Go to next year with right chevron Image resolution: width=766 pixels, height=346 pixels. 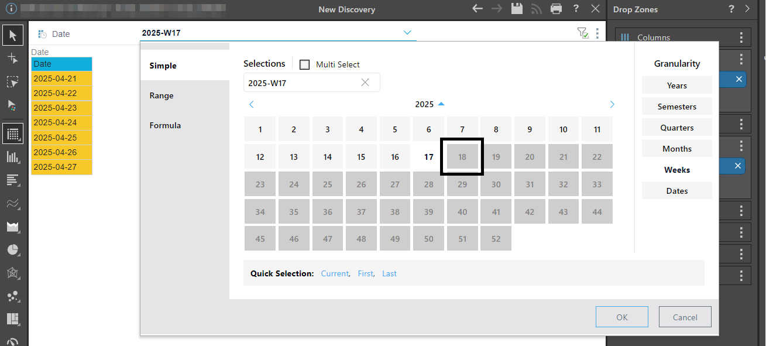pyautogui.click(x=612, y=104)
